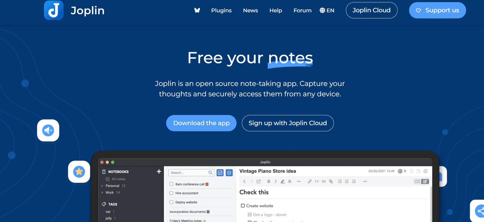Apply italic formatting in note toolbar
Image resolution: width=484 pixels, height=222 pixels.
point(276,181)
